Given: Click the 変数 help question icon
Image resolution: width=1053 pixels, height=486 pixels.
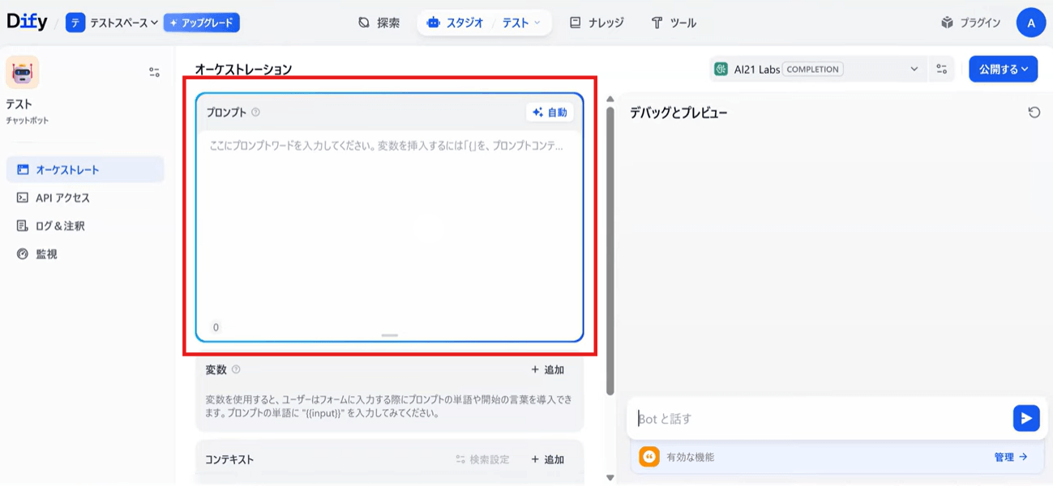Looking at the screenshot, I should coord(236,369).
